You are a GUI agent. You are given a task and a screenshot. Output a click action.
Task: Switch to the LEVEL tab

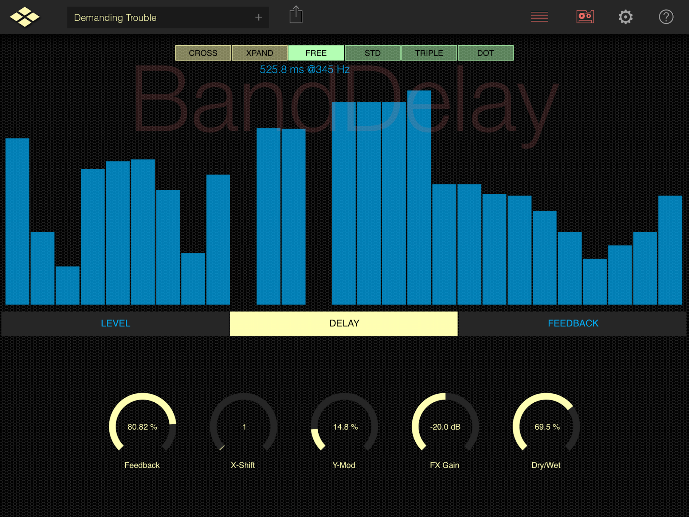(x=116, y=323)
